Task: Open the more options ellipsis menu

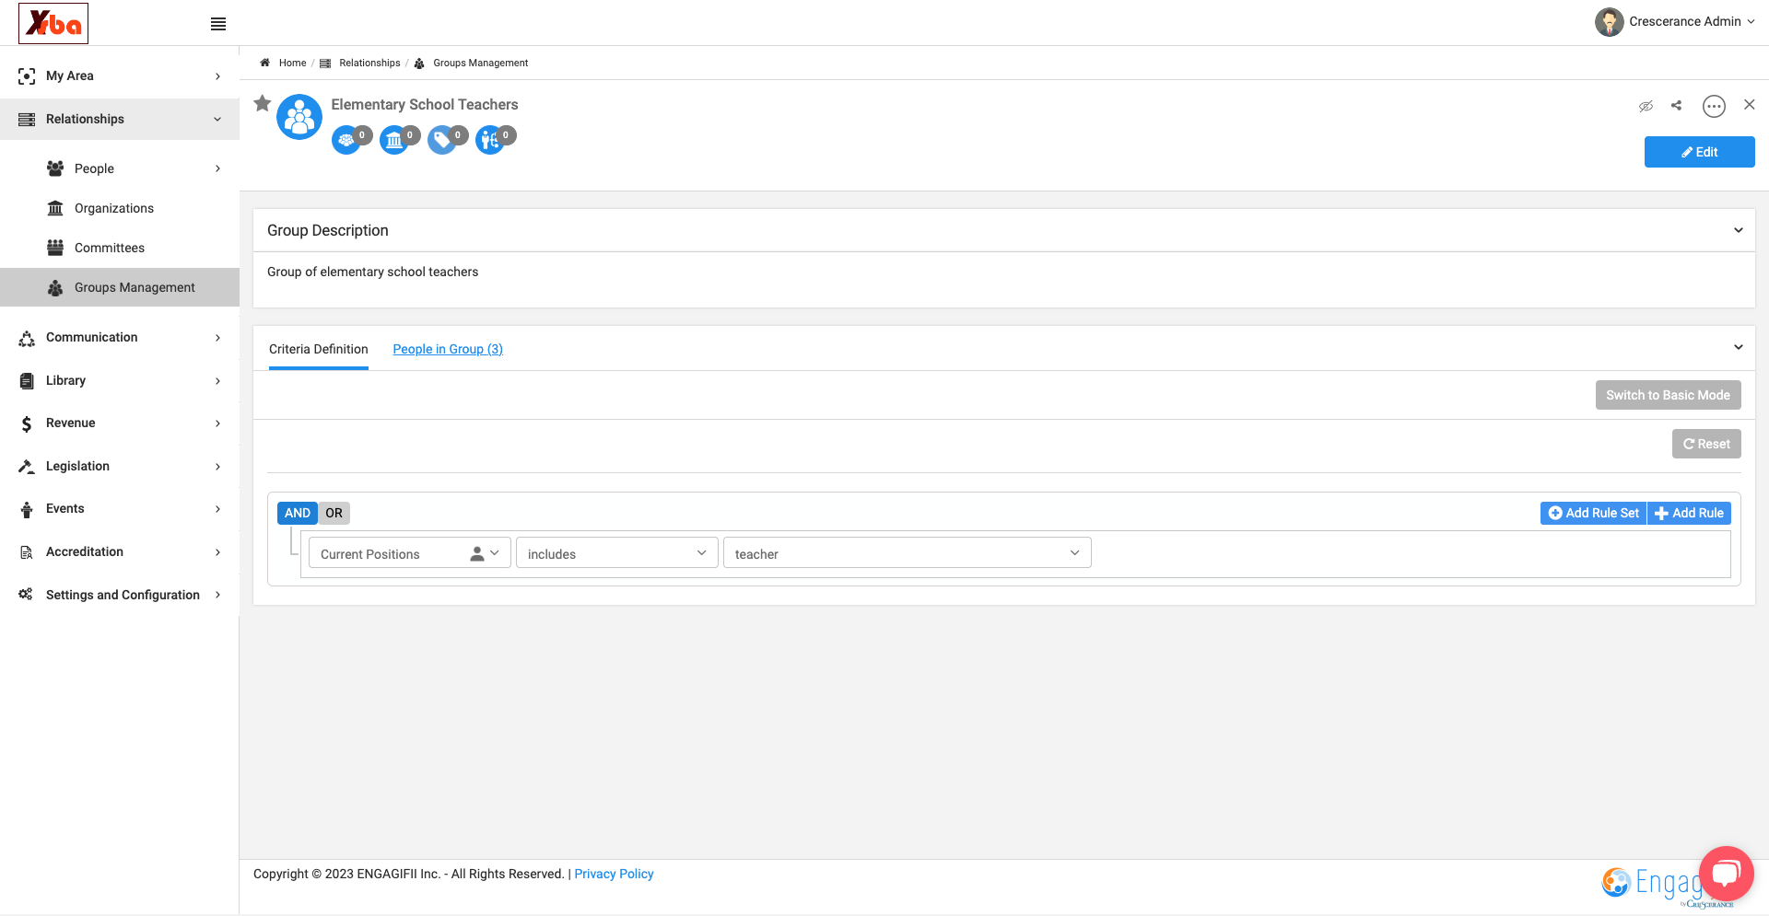Action: (1714, 106)
